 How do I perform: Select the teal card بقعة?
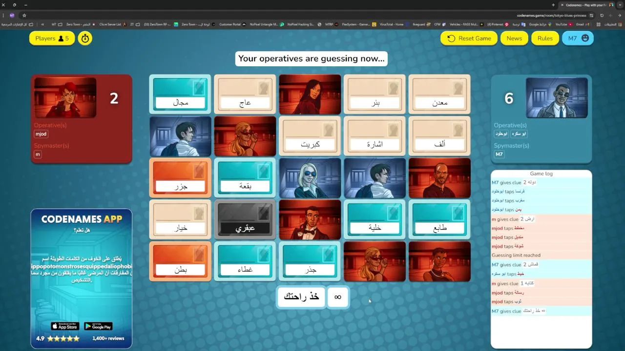point(245,178)
